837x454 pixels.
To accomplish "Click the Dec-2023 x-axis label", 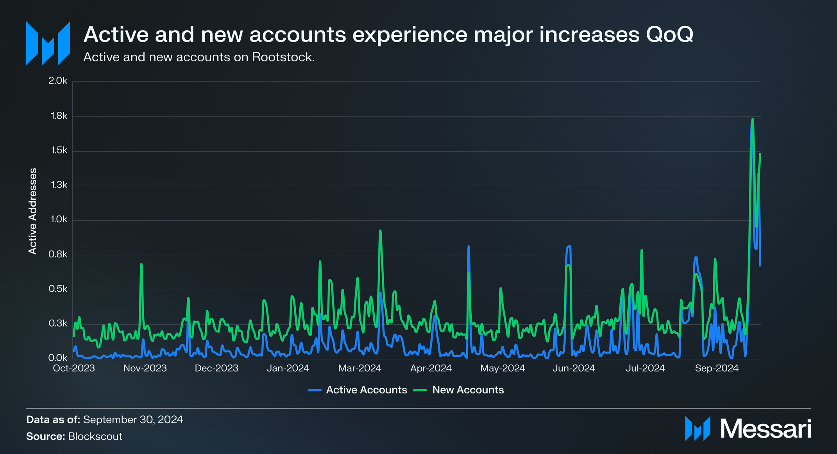I will pos(216,368).
